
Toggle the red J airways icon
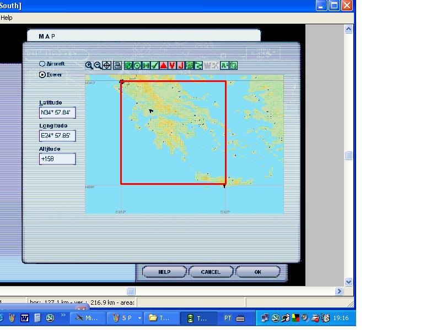[180, 65]
